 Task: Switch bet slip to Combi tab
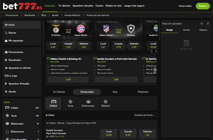(x=186, y=30)
